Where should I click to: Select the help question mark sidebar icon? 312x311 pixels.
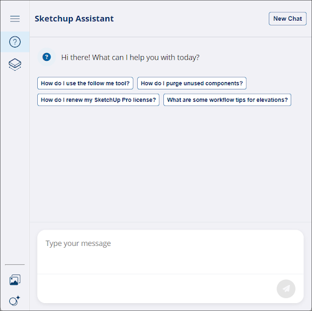[x=15, y=42]
